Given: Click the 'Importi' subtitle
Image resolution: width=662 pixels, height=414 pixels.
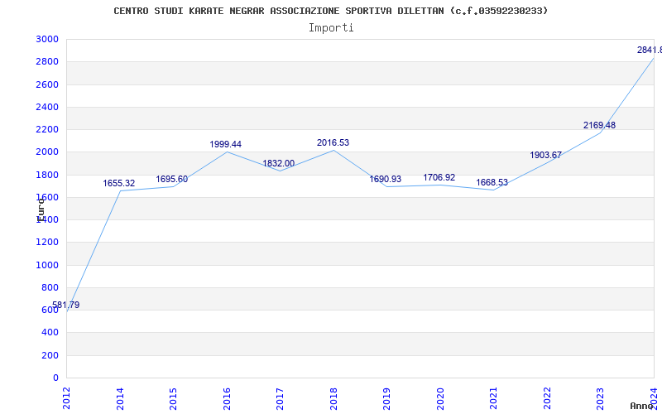Looking at the screenshot, I should pyautogui.click(x=331, y=28).
